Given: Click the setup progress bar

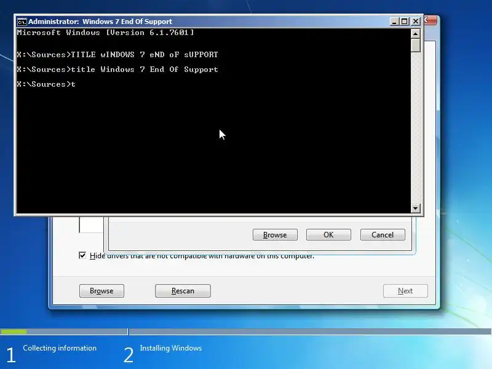Looking at the screenshot, I should click(x=245, y=331).
